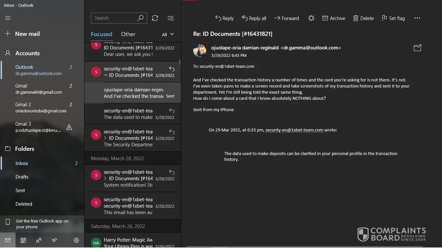Click the Reply all button
The image size is (442, 248).
click(254, 18)
